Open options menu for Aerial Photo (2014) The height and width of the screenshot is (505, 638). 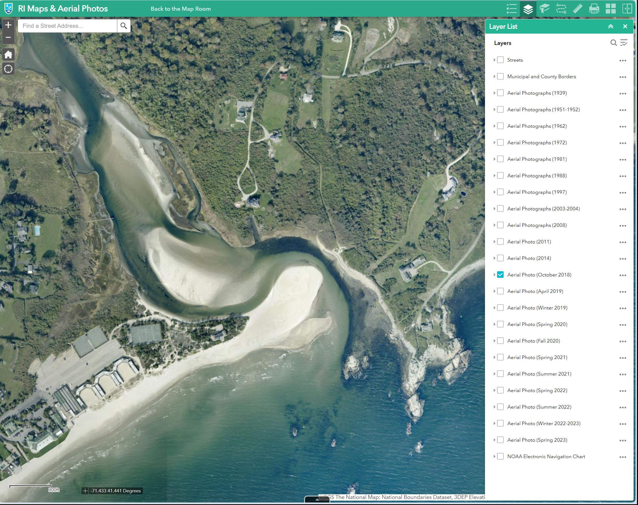click(623, 259)
